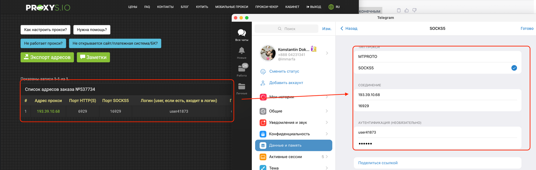The width and height of the screenshot is (536, 170).
Task: Click the server field 193.39.10.68
Action: pos(437,95)
